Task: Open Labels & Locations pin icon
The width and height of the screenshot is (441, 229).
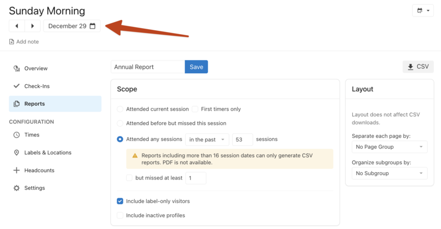Action: 17,152
